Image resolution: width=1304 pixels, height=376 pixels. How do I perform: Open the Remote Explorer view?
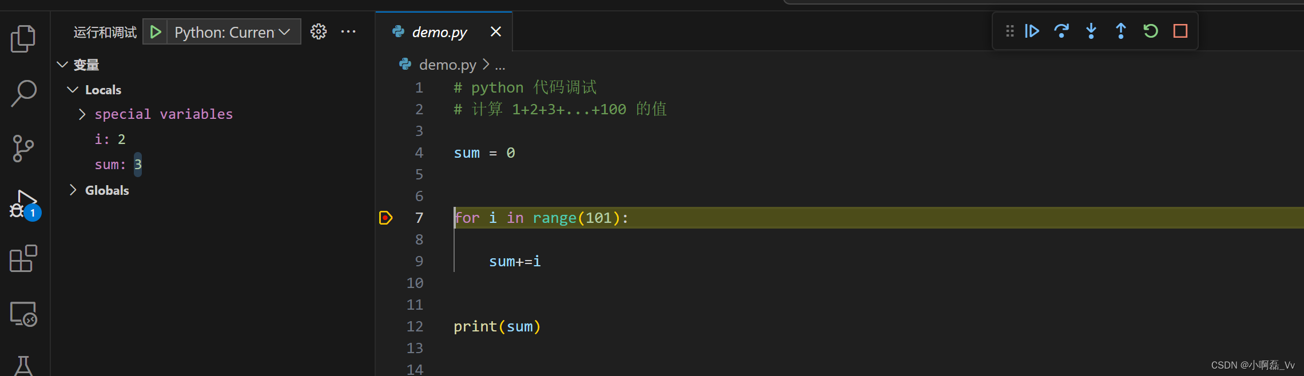click(23, 314)
